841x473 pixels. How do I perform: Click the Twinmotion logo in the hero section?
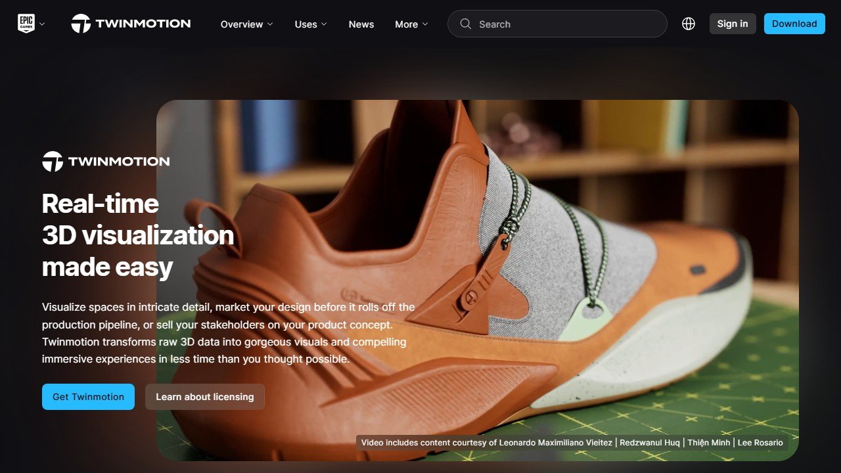106,161
